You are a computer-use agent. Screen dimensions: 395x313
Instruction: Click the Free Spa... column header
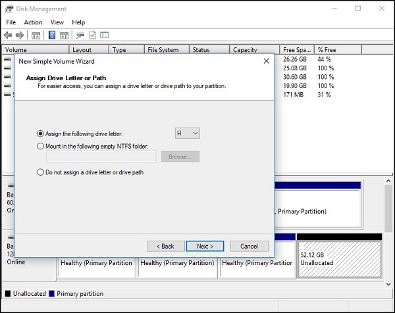(x=297, y=49)
